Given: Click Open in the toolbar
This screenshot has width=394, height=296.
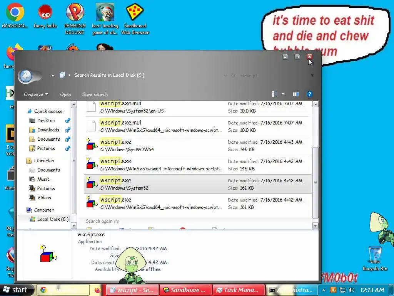Looking at the screenshot, I should coord(65,94).
